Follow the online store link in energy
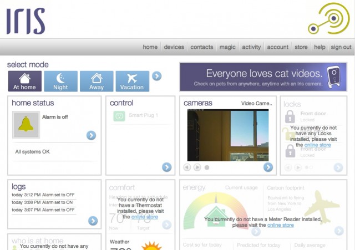 click(281, 225)
